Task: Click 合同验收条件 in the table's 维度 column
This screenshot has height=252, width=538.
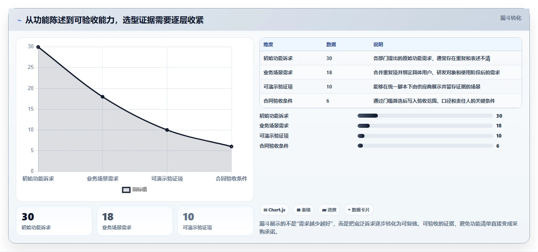Action: [278, 101]
